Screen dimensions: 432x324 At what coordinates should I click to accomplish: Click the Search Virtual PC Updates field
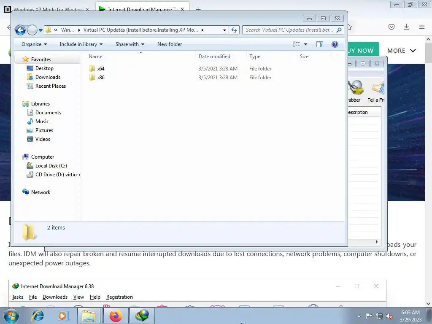[x=289, y=30]
